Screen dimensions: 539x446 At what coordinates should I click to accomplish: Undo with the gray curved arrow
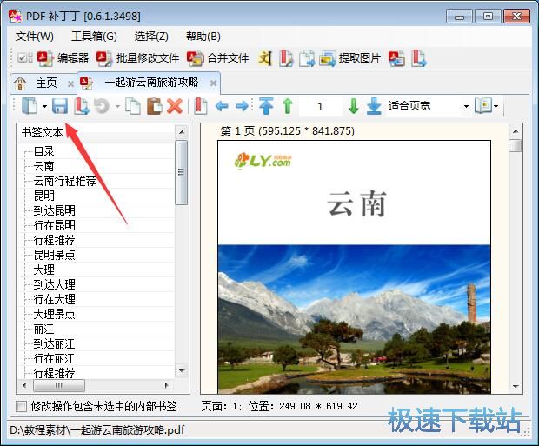click(x=102, y=106)
